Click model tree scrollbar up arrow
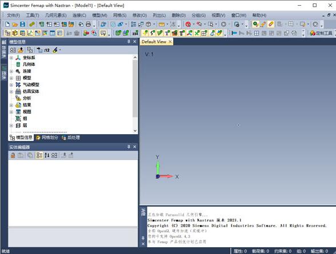This screenshot has height=254, width=336. [x=135, y=57]
